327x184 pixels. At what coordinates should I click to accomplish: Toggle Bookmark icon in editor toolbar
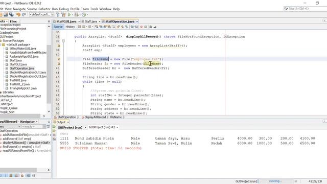(x=127, y=27)
